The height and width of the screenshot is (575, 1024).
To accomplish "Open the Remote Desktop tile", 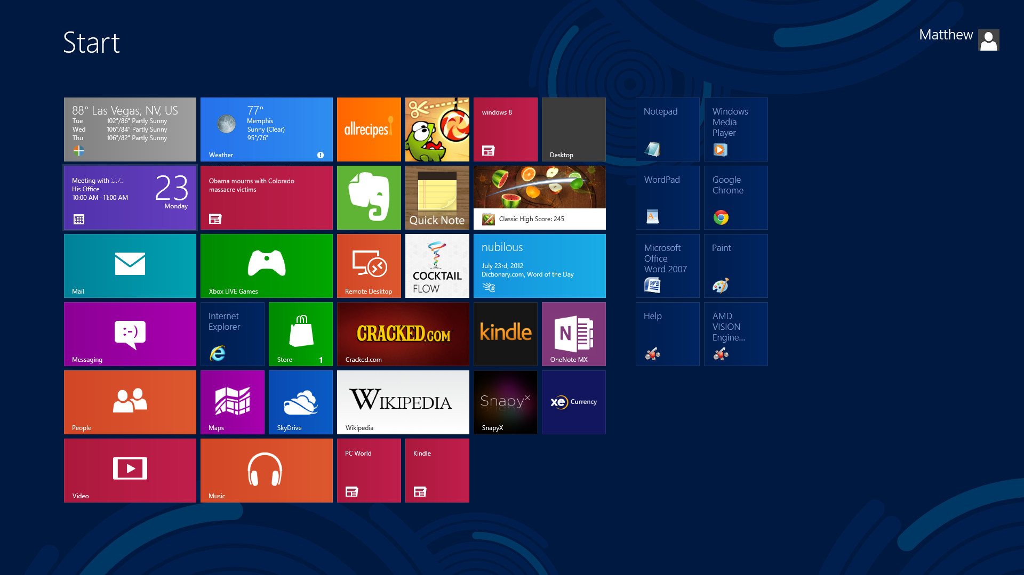I will pyautogui.click(x=369, y=265).
